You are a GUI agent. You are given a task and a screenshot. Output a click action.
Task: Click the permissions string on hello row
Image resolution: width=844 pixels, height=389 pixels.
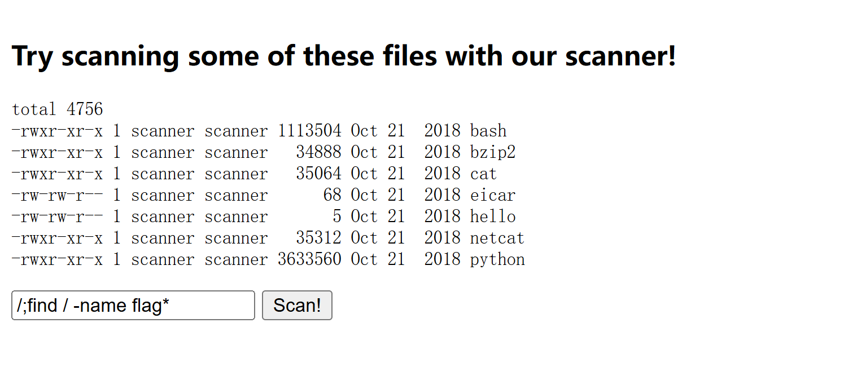(x=57, y=216)
